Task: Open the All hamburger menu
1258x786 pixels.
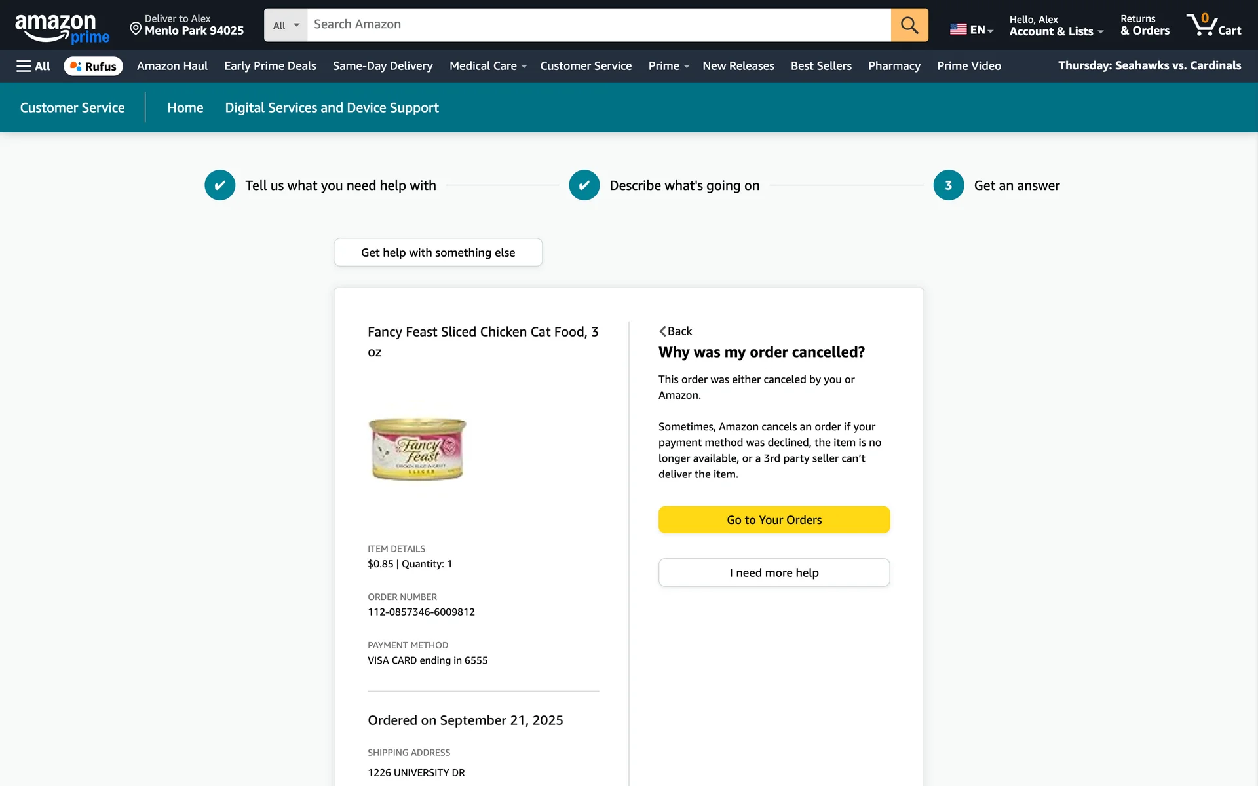Action: coord(33,66)
